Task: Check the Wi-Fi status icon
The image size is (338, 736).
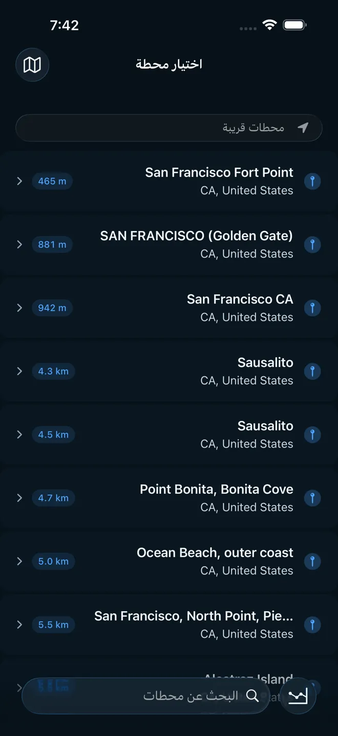Action: click(x=269, y=25)
